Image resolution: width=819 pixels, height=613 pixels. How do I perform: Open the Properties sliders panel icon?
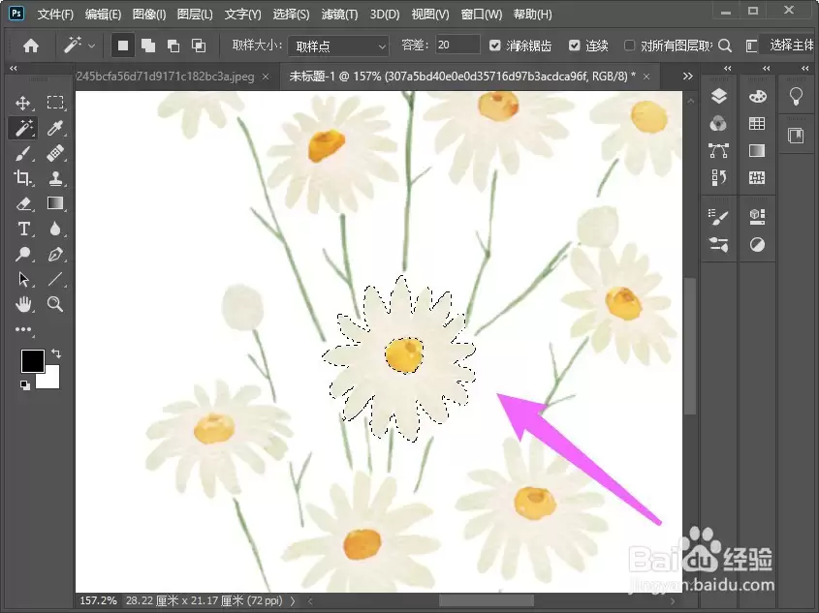(x=719, y=245)
